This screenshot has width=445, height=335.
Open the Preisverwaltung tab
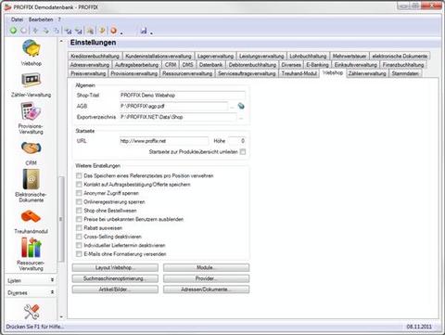88,73
